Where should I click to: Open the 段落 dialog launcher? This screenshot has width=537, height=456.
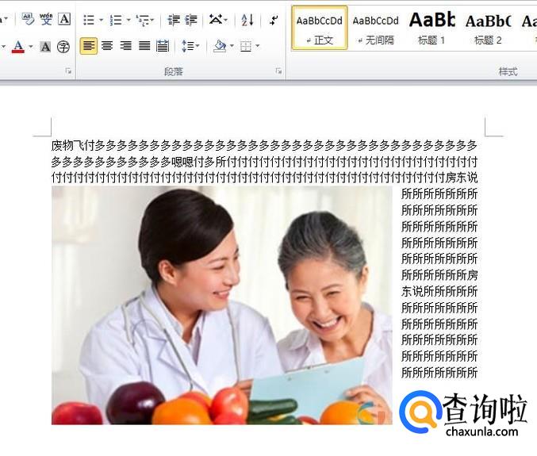coord(278,71)
